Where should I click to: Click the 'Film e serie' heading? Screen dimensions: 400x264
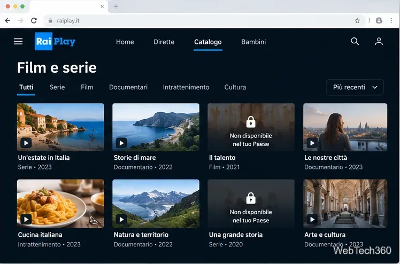57,68
